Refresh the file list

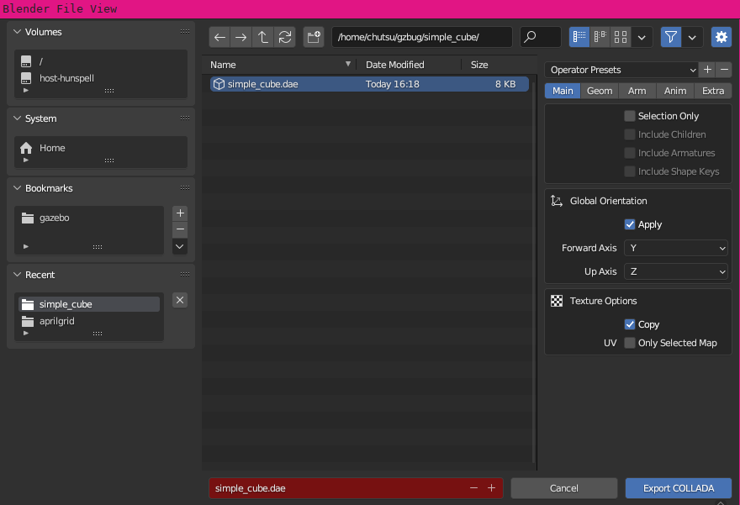pyautogui.click(x=285, y=37)
